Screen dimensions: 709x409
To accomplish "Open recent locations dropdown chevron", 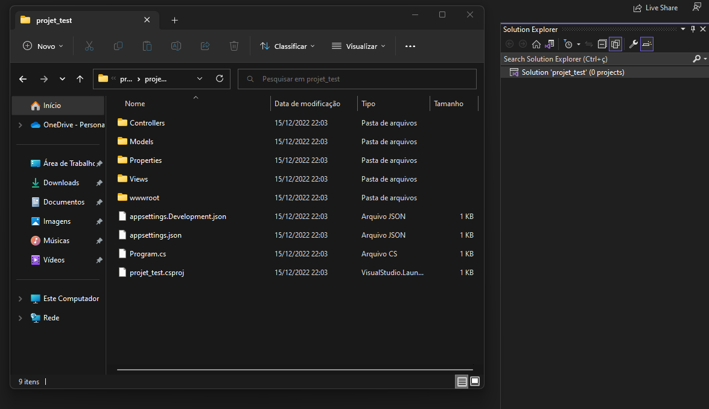I will point(62,79).
